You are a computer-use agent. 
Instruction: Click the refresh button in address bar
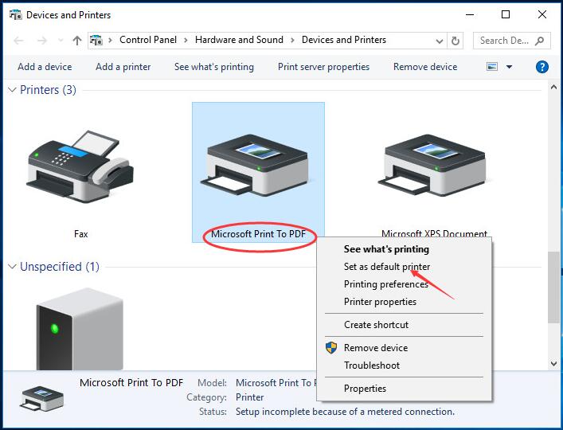pos(455,41)
